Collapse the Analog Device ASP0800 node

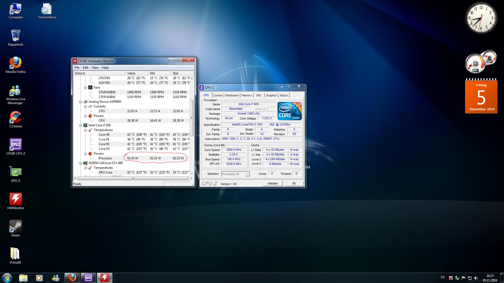(x=80, y=102)
